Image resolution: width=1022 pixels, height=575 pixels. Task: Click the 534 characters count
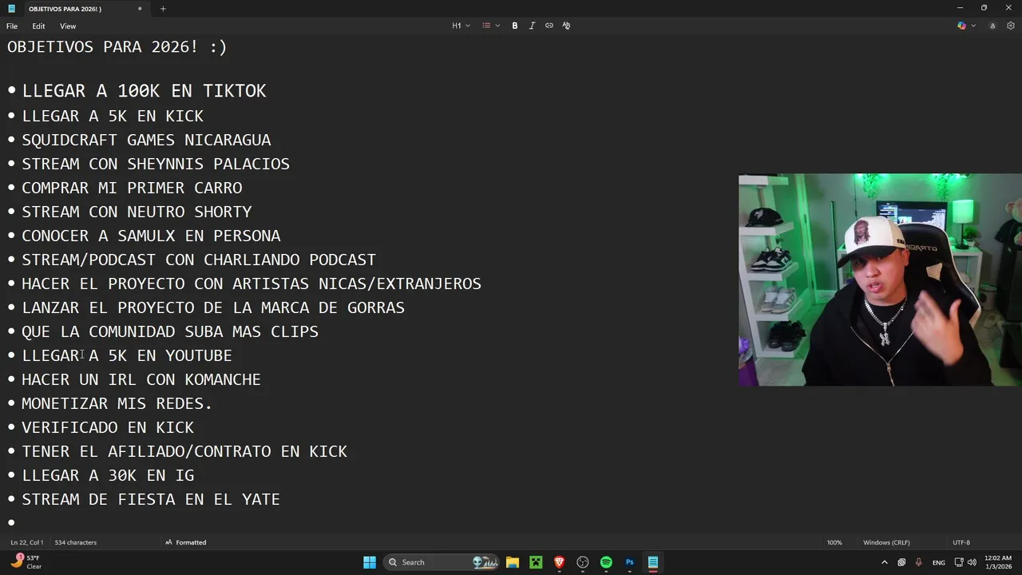76,542
